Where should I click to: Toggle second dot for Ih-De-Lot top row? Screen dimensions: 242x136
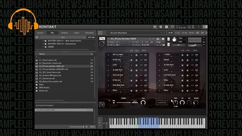pyautogui.click(x=137, y=60)
